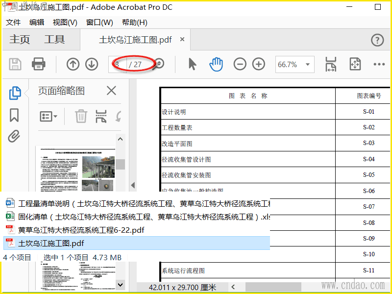
Task: Select 土坎乌江施工图.pdf in the file list
Action: (137, 243)
